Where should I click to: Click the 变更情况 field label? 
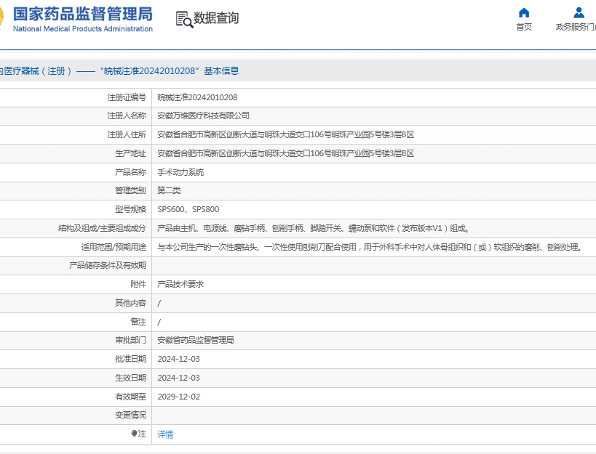(x=131, y=415)
